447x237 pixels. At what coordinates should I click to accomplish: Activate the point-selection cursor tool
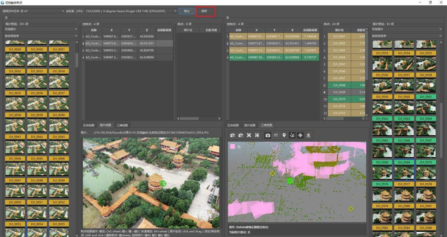click(x=257, y=135)
